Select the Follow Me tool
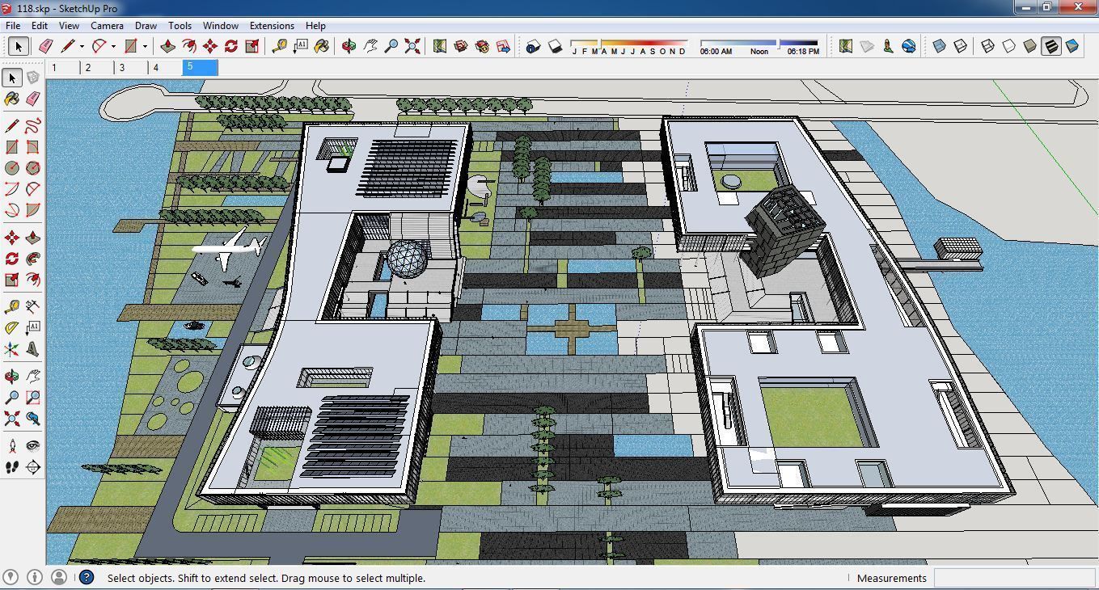1099x590 pixels. 33,259
